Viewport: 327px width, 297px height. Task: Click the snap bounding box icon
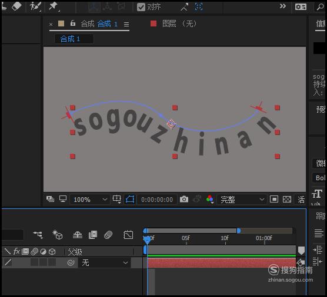198,6
